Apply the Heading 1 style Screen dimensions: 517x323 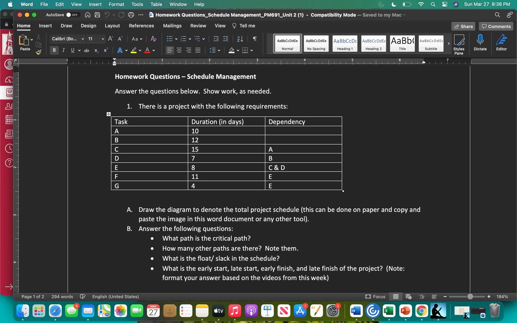(344, 43)
